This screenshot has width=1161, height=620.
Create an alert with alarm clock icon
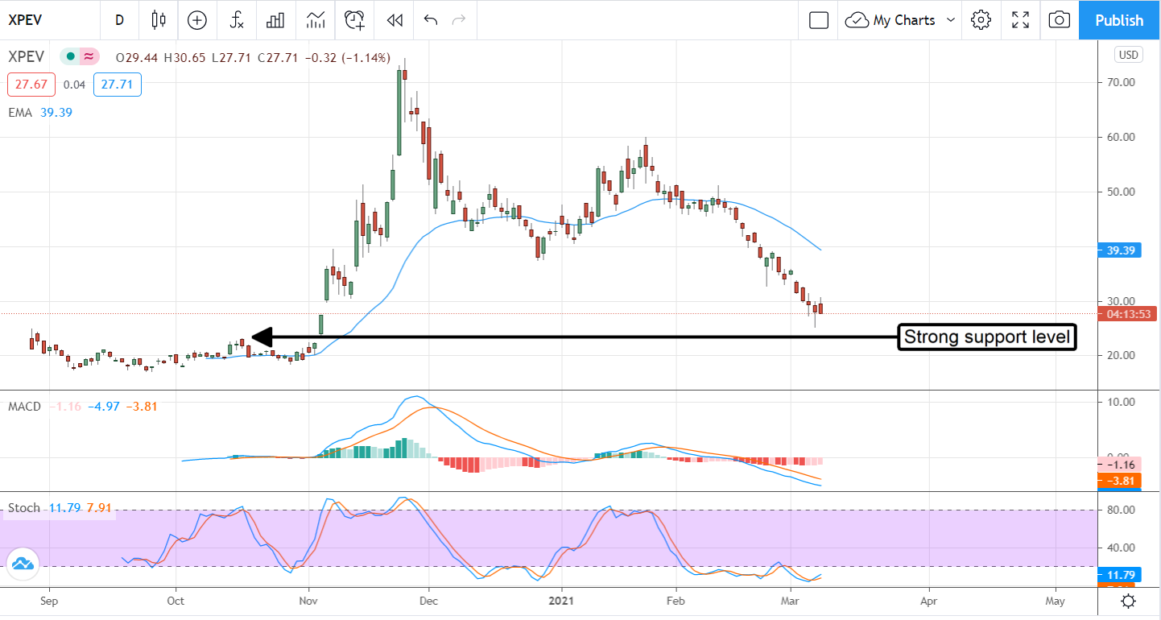(x=354, y=20)
